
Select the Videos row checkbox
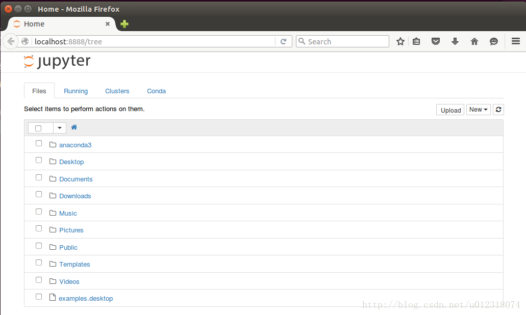[x=39, y=280]
